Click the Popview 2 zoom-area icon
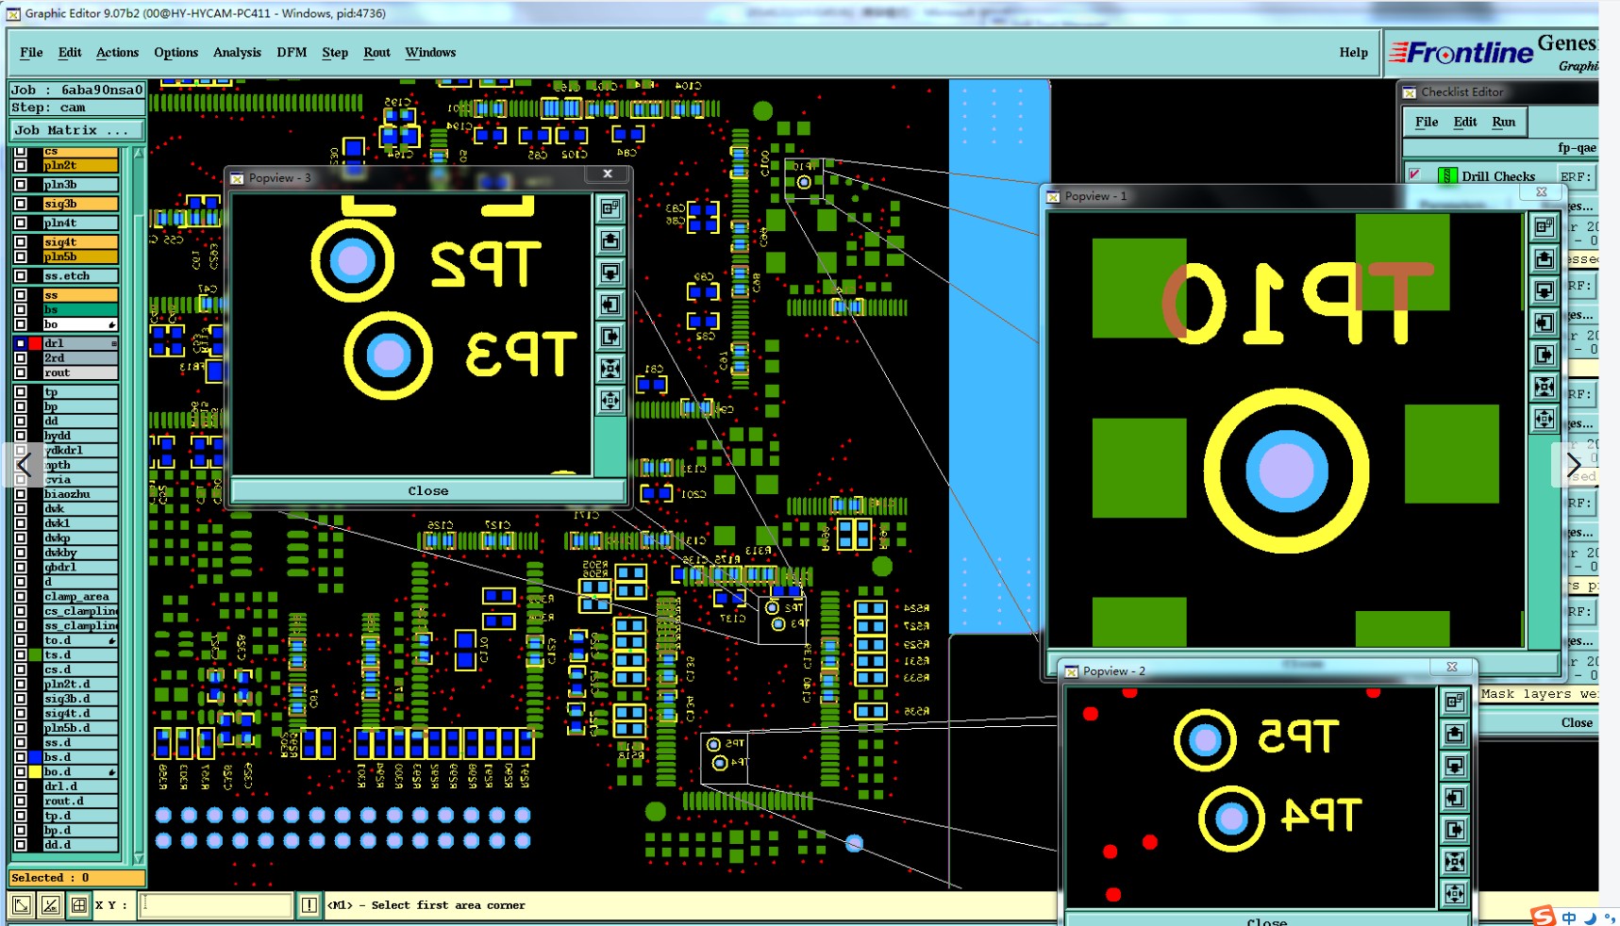The image size is (1620, 926). pyautogui.click(x=1455, y=702)
